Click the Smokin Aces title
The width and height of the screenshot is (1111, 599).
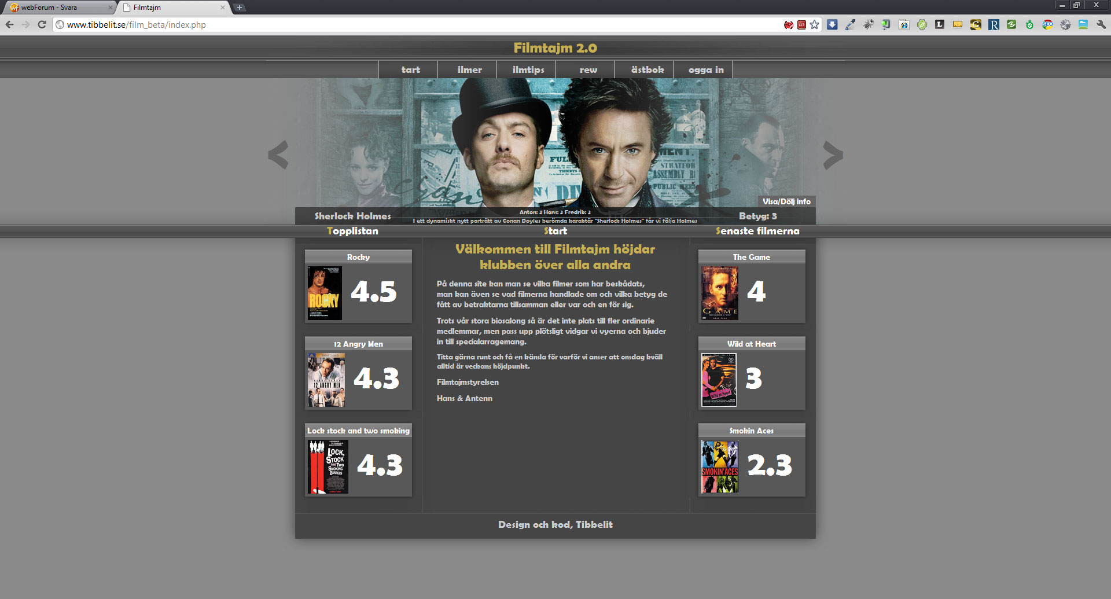pos(752,431)
